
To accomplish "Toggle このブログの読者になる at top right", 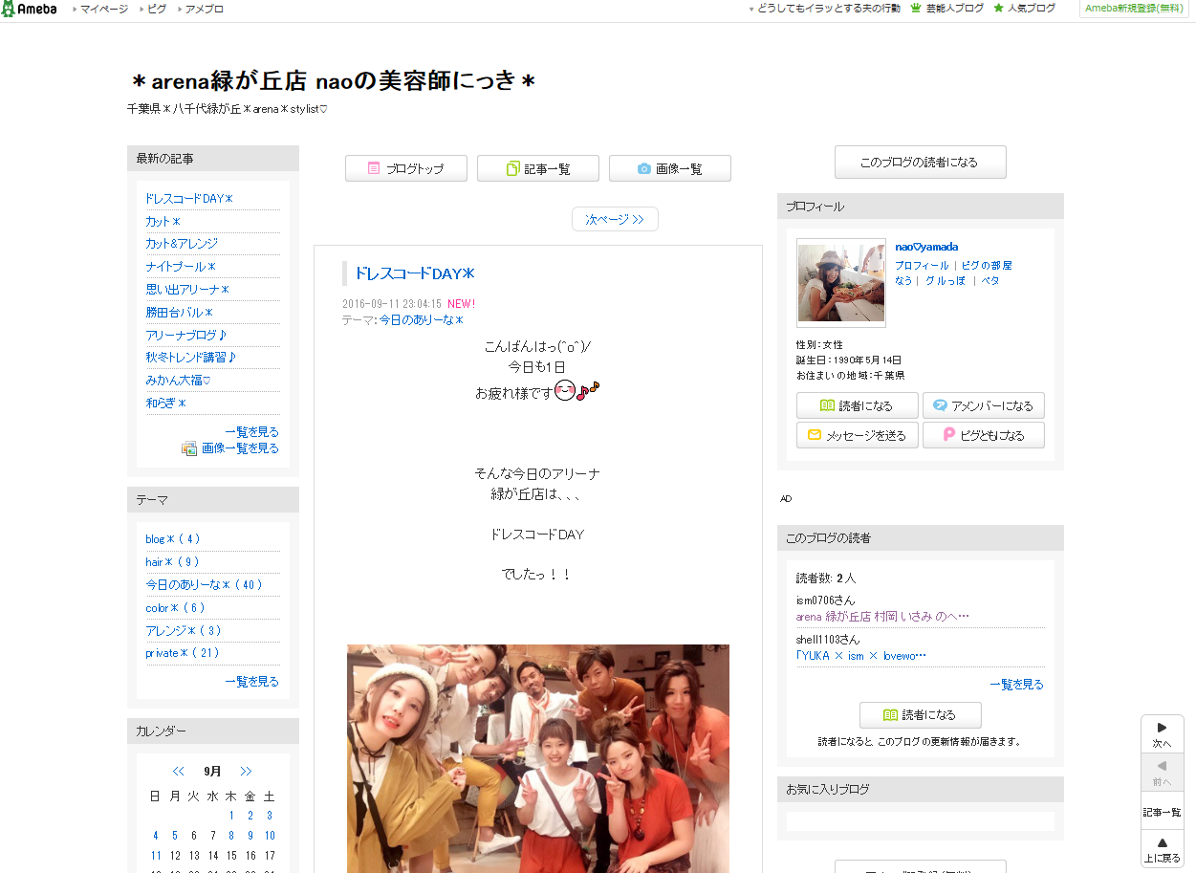I will click(x=920, y=162).
